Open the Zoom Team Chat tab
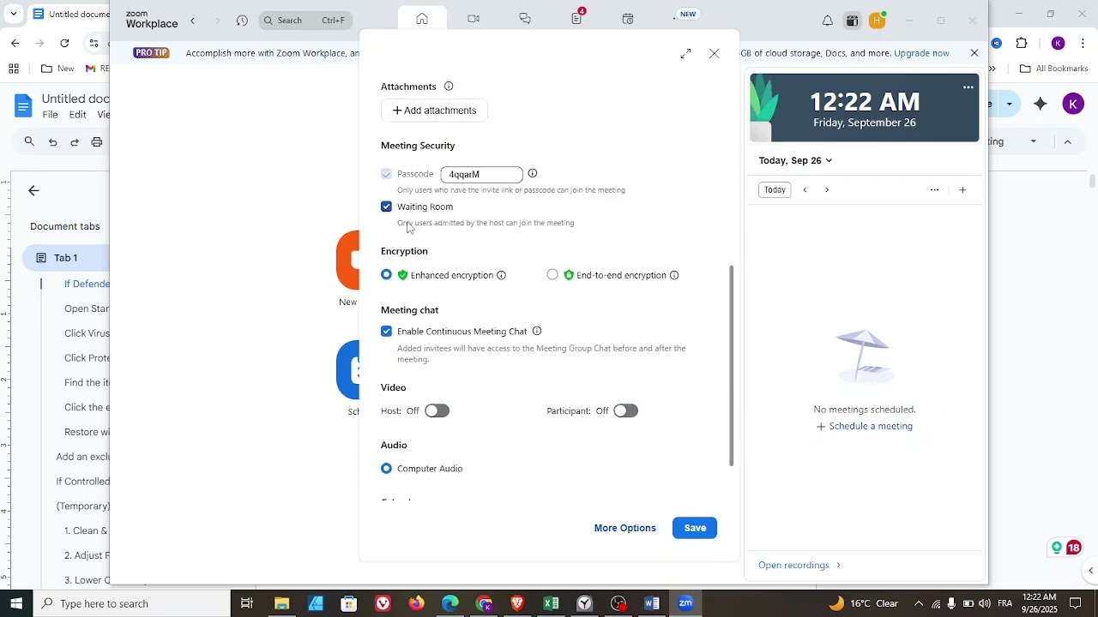This screenshot has height=617, width=1098. click(525, 19)
